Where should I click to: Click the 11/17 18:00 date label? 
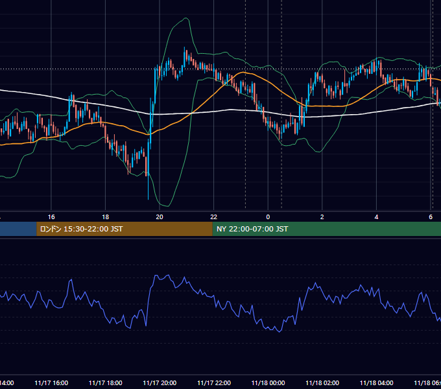click(x=106, y=383)
